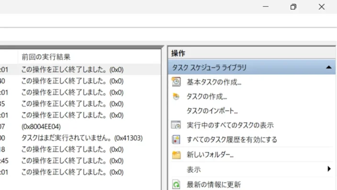This screenshot has height=190, width=337.
Task: Select the result row ending with :45
Action: click(x=80, y=161)
